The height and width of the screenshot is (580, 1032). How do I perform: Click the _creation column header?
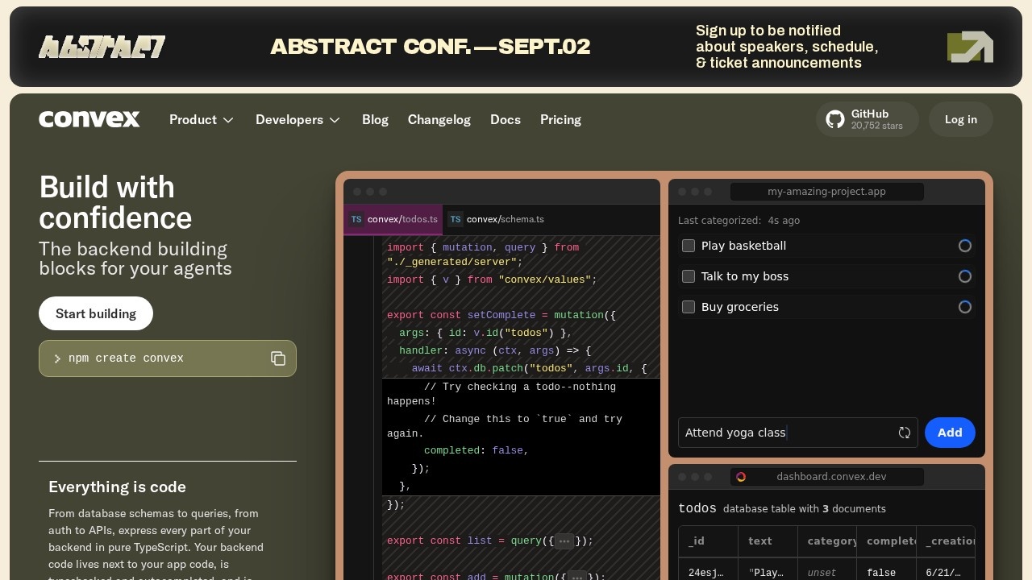pyautogui.click(x=946, y=541)
